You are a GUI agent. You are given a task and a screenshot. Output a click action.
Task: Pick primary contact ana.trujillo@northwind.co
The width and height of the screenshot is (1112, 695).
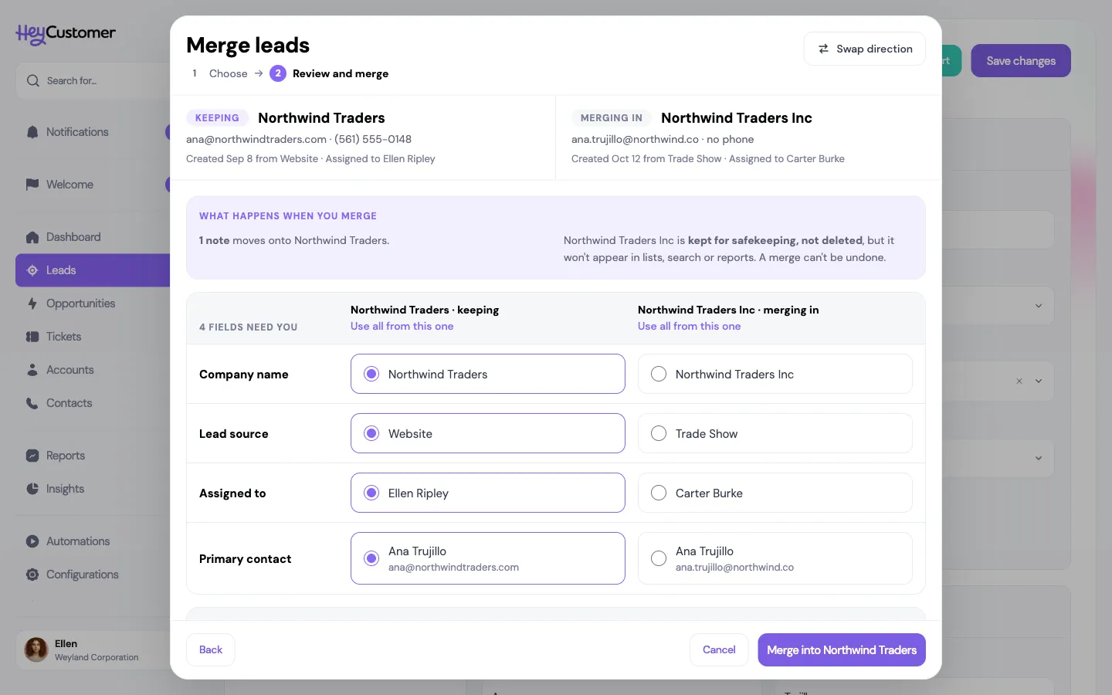(775, 558)
